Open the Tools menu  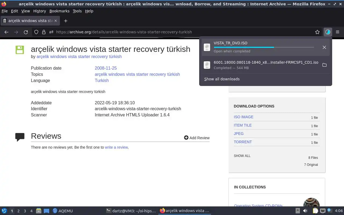coord(77,11)
